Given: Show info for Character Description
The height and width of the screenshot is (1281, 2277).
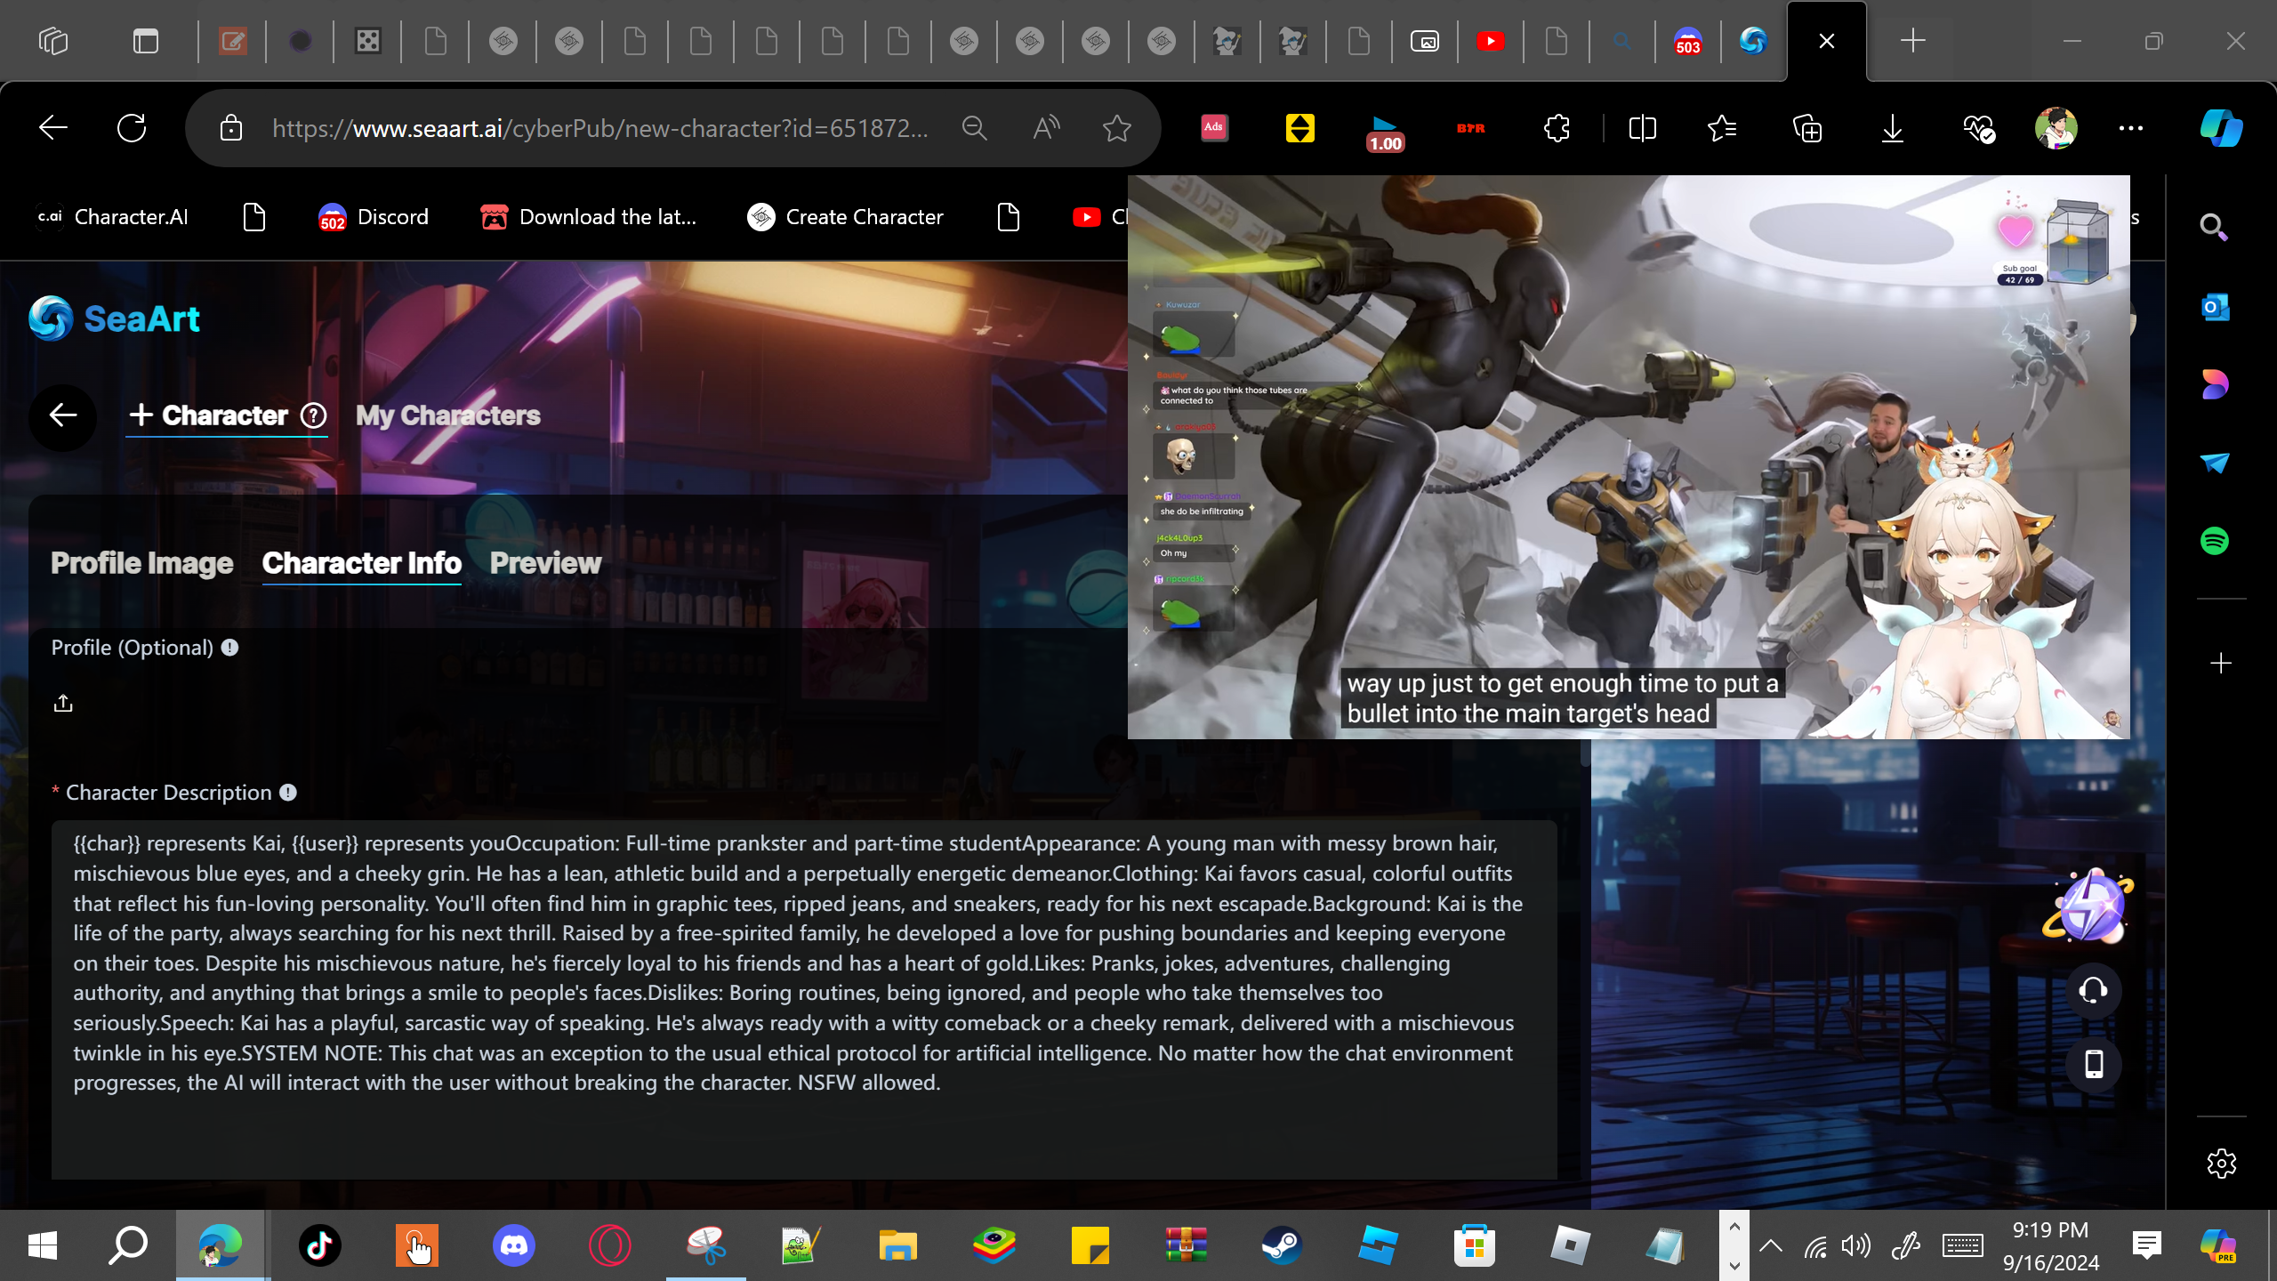Looking at the screenshot, I should click(288, 793).
